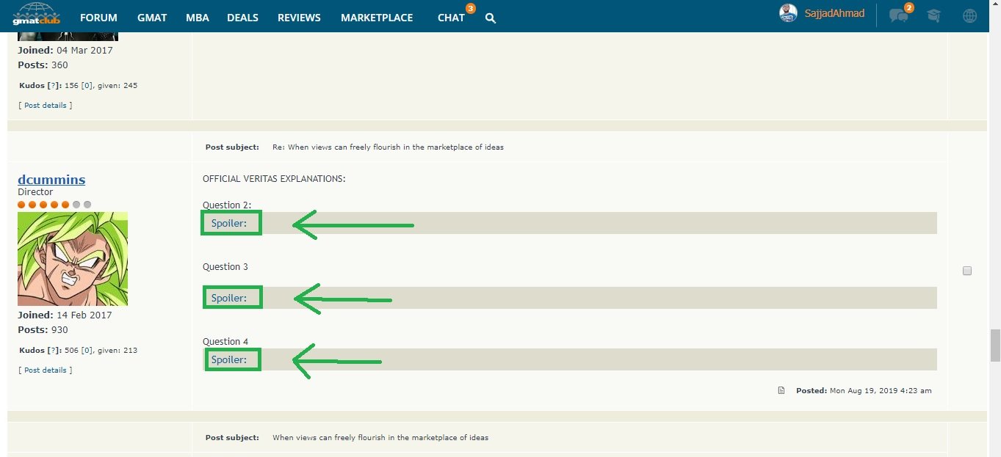
Task: Open the search magnifier icon
Action: tap(491, 18)
